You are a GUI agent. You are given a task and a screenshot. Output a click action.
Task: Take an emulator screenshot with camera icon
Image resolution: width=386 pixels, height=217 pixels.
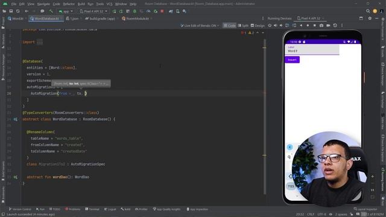321,25
